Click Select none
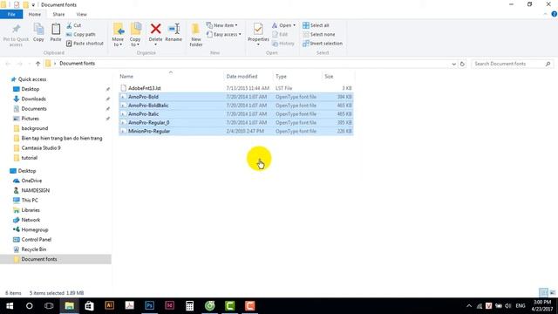558x314 pixels. click(x=319, y=35)
